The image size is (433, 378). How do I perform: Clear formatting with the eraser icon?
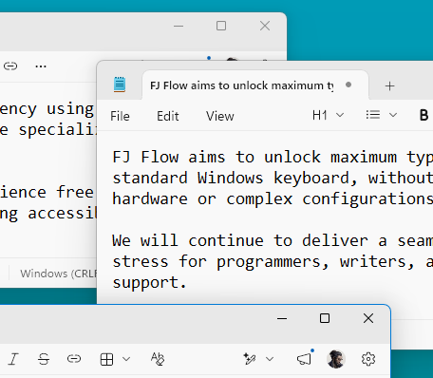click(x=158, y=359)
